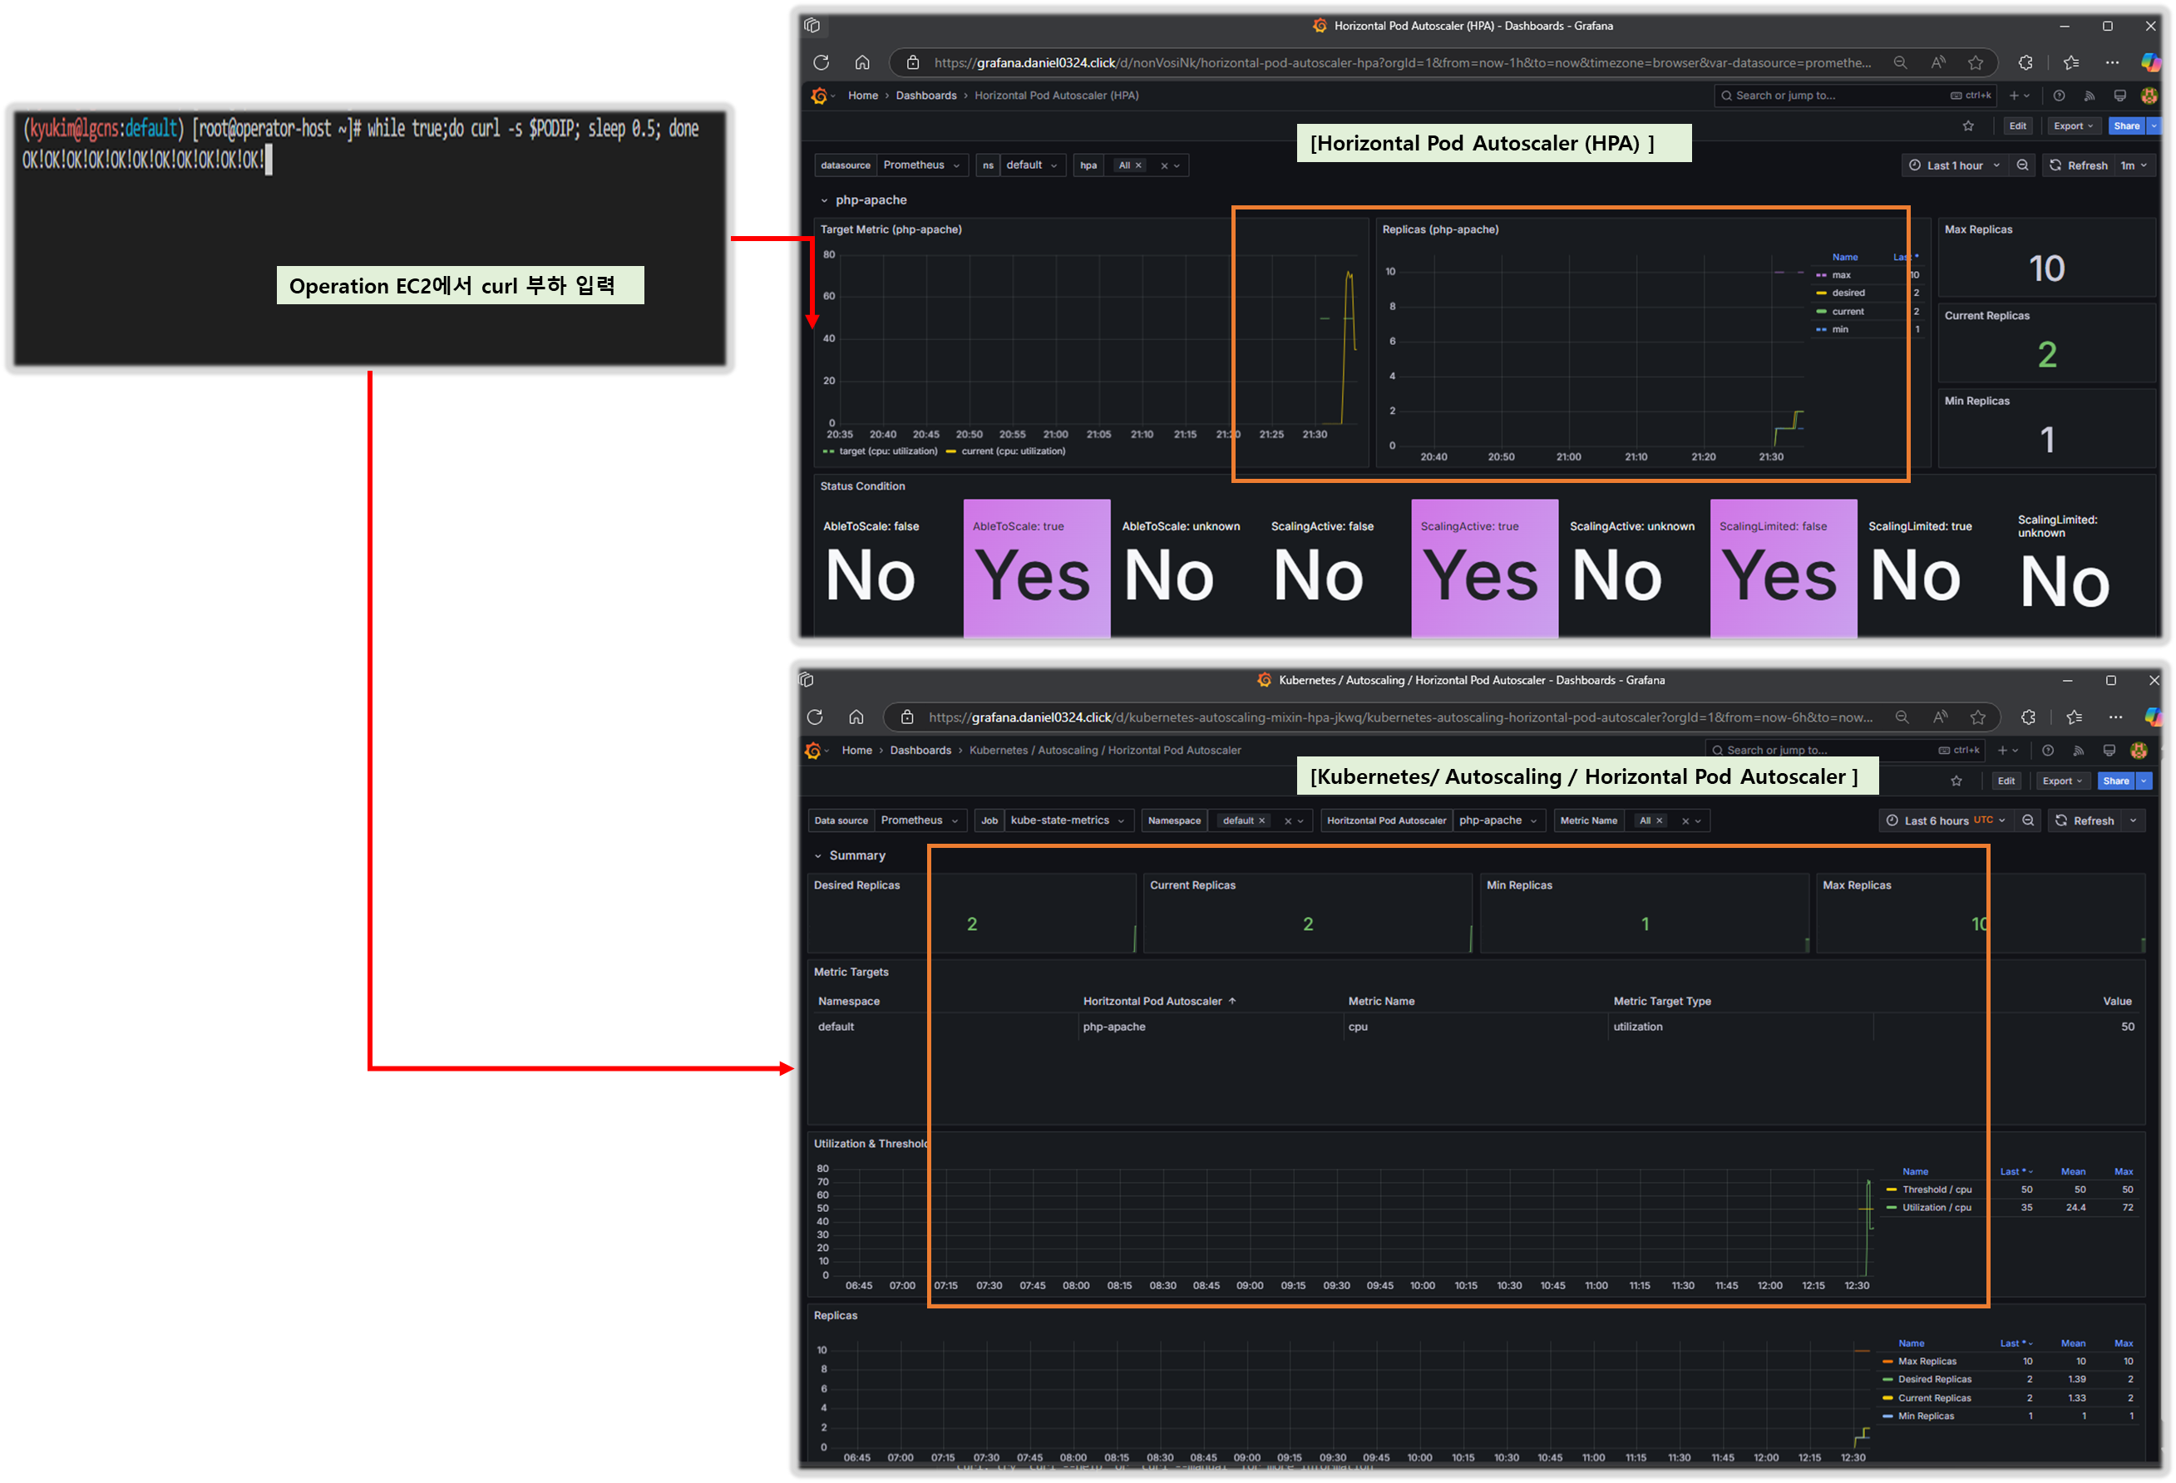Toggle 'Max Replicas' series in bottom Replicas legend

coord(1926,1362)
